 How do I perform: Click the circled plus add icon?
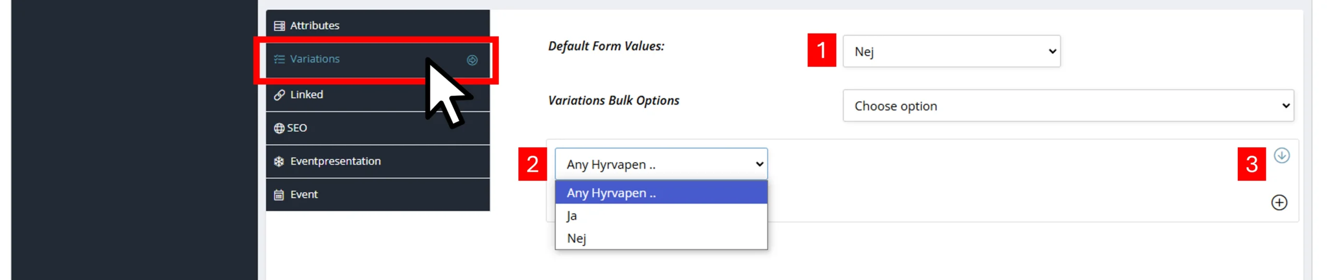click(x=1279, y=203)
